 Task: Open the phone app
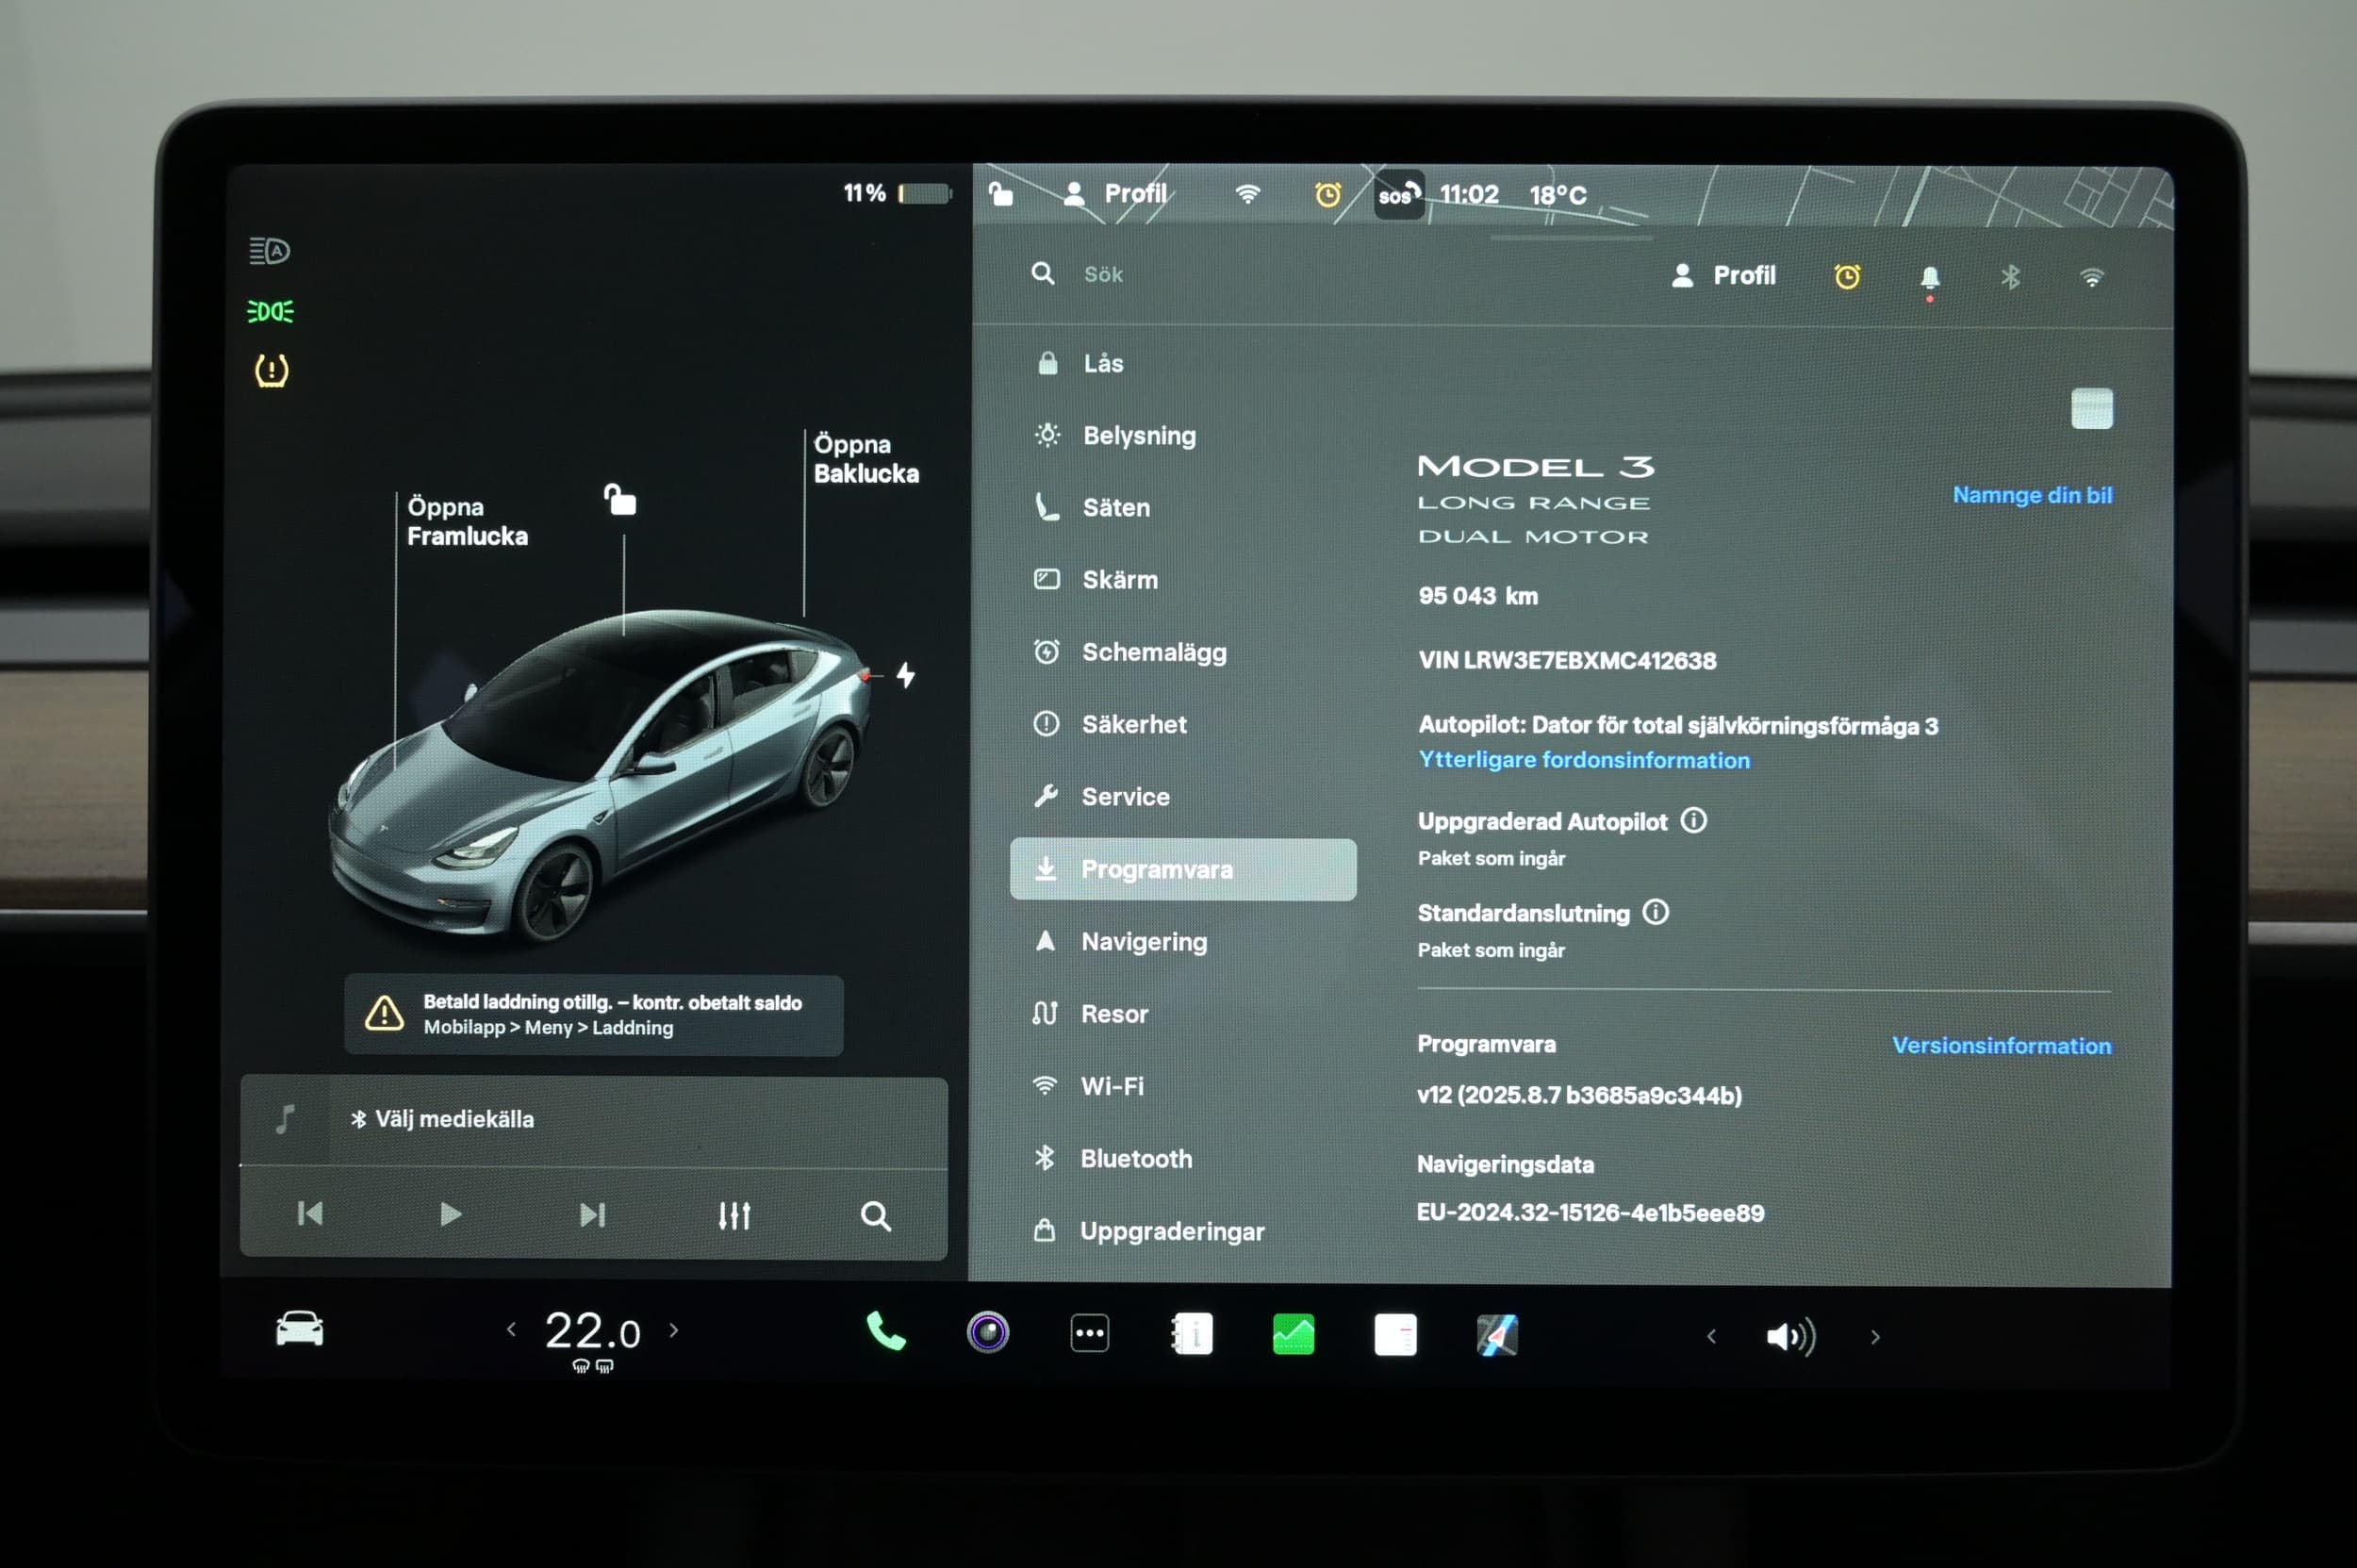click(x=885, y=1332)
